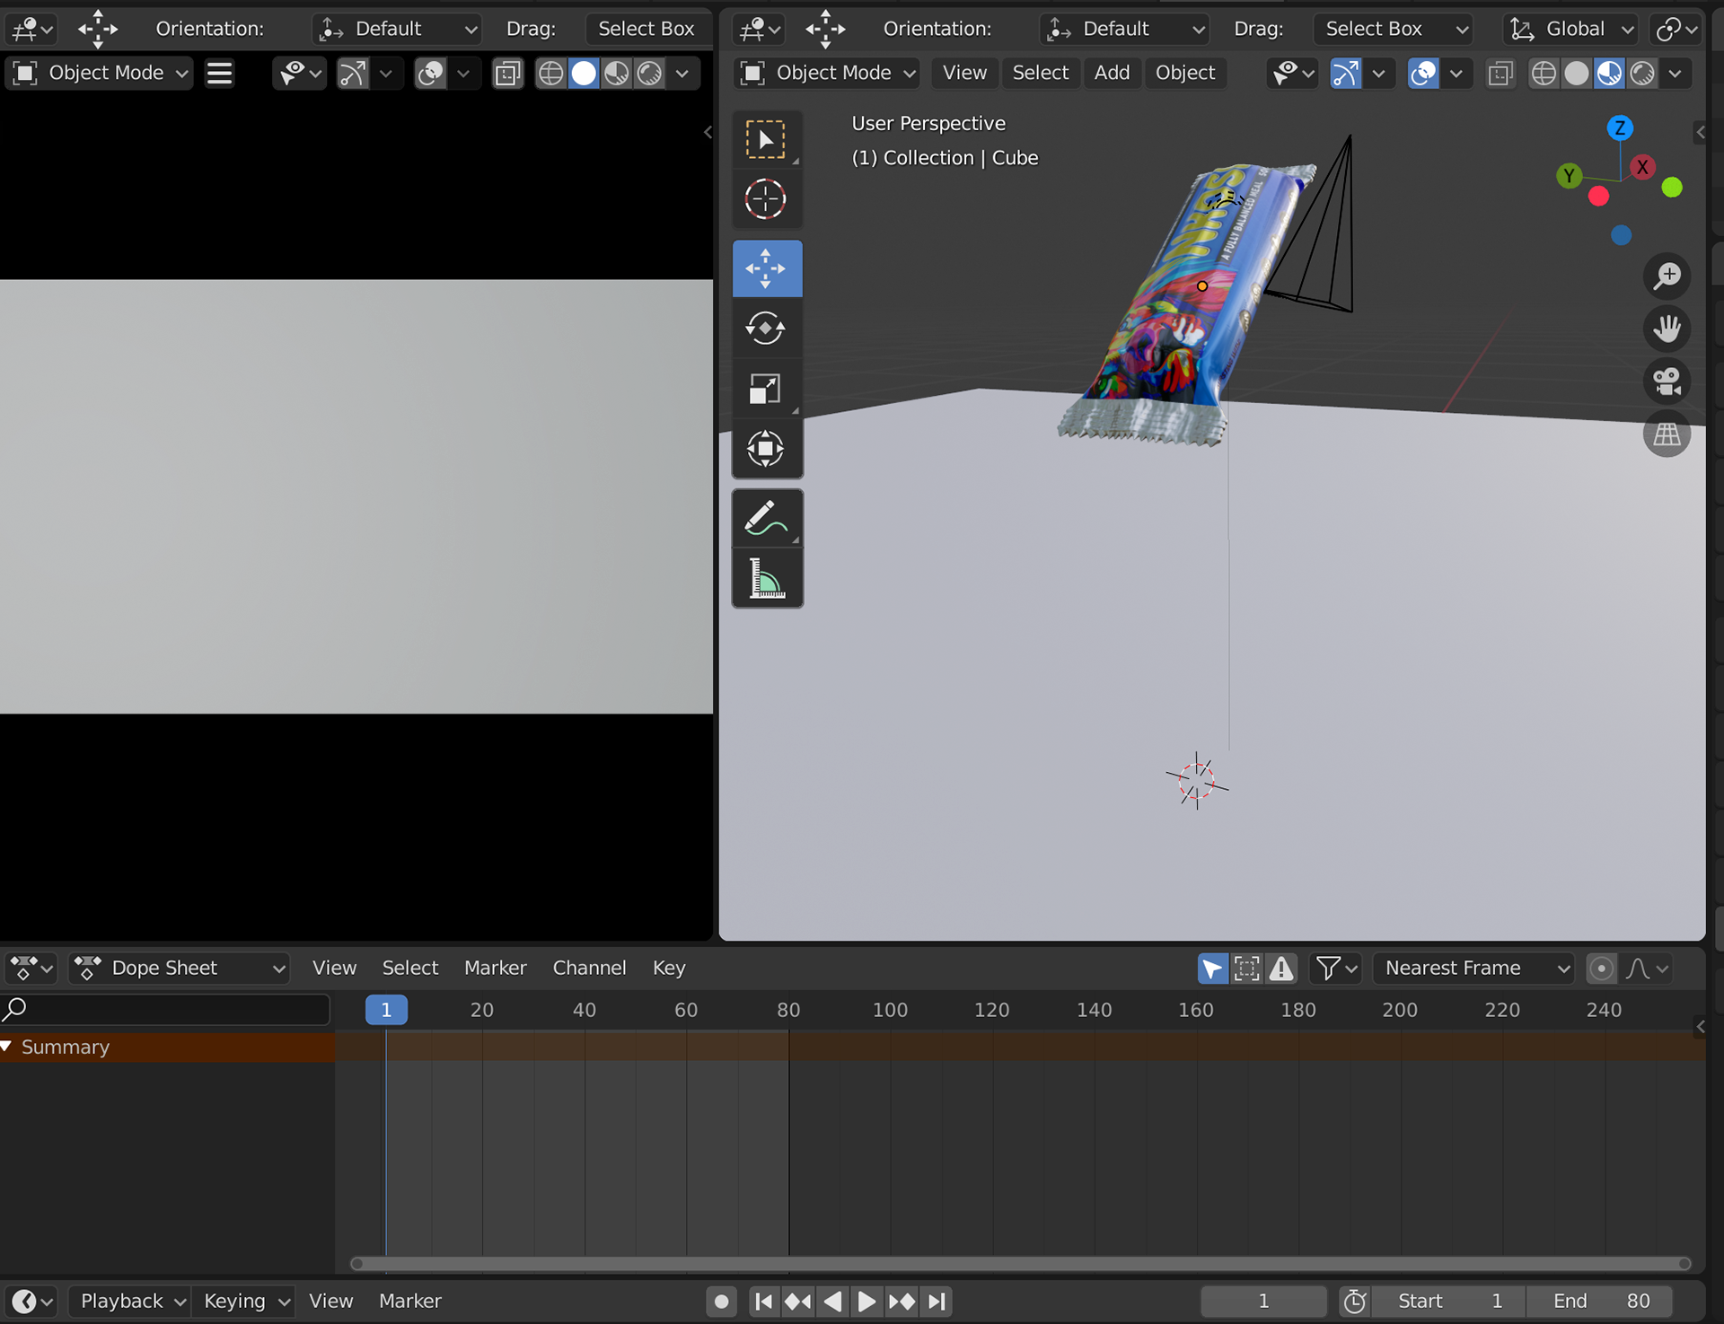This screenshot has height=1324, width=1724.
Task: Toggle Show Hidden in Dope Sheet header
Action: (x=1246, y=968)
